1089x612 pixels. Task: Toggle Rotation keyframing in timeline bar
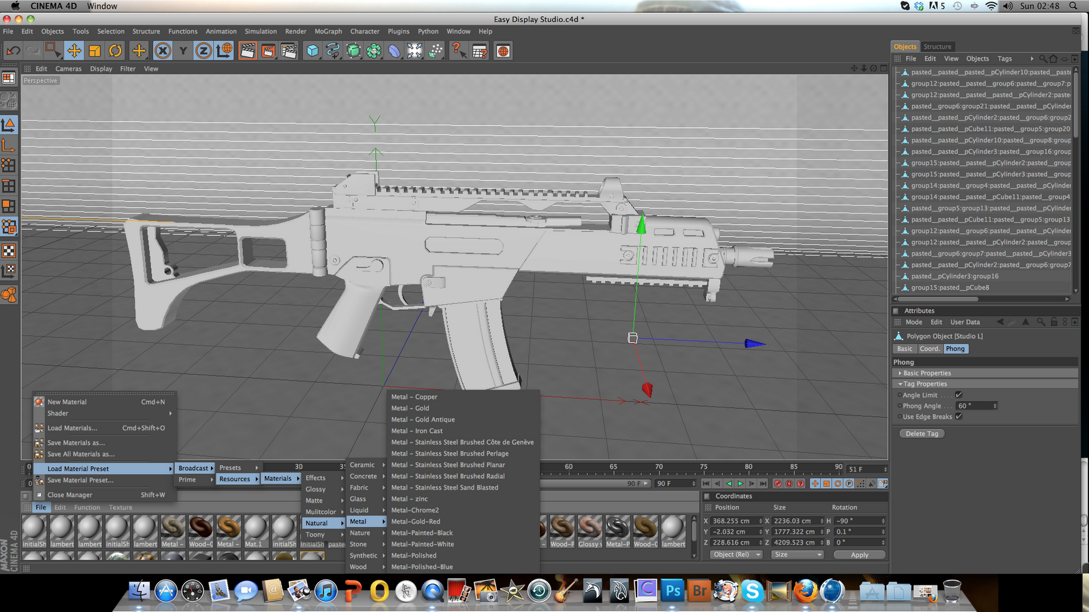coord(838,483)
